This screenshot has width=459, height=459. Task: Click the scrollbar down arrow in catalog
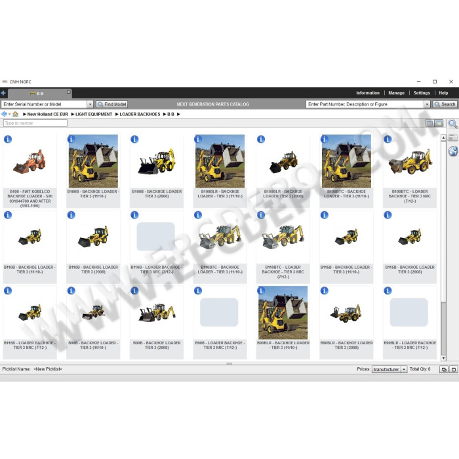pos(443,358)
